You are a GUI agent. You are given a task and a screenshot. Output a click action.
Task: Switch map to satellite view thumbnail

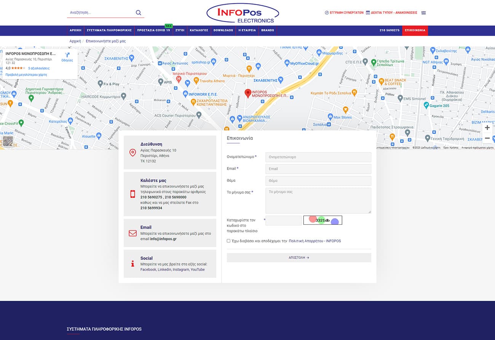coord(8,141)
